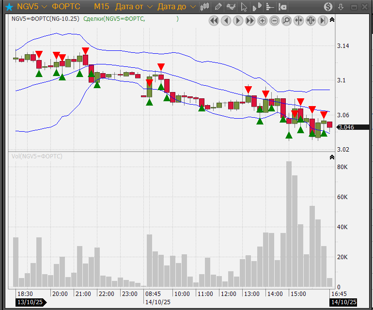373x310 pixels.
Task: Click the 13/10/25 start date tag
Action: (31, 302)
